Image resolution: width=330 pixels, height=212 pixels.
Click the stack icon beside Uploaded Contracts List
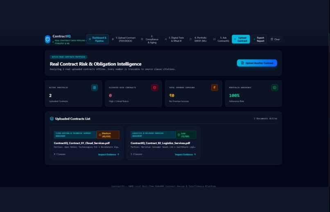[52, 119]
